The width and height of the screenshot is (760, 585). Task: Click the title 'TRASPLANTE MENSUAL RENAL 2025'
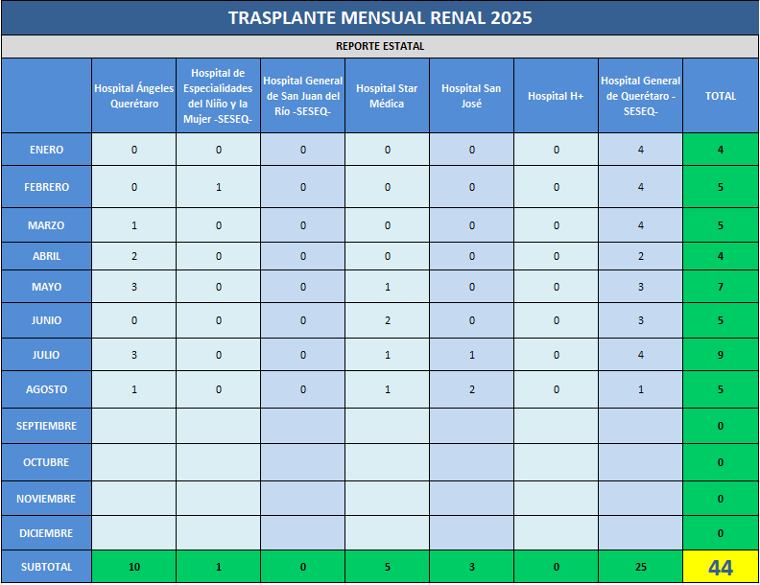tap(380, 18)
